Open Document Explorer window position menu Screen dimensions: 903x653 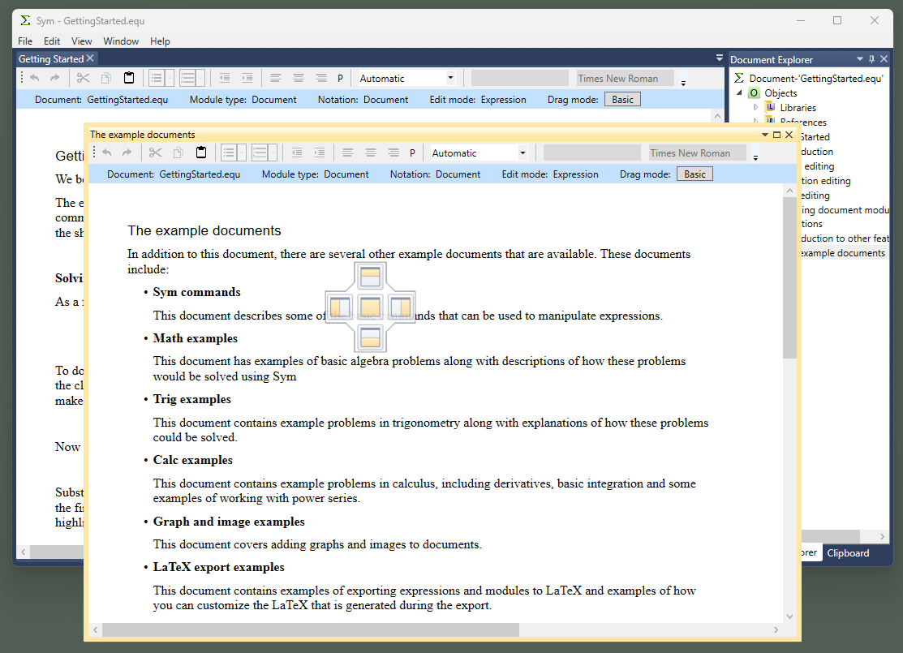[860, 58]
